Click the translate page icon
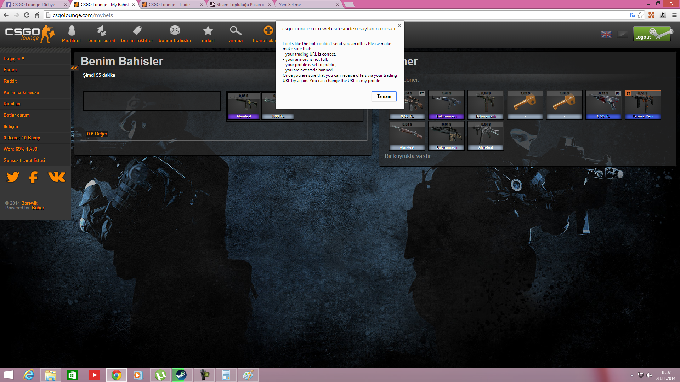Screen dimensions: 680x382 coord(632,15)
